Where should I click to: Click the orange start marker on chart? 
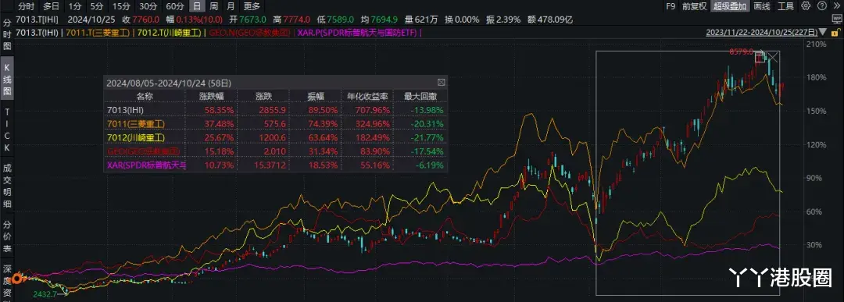(x=16, y=279)
